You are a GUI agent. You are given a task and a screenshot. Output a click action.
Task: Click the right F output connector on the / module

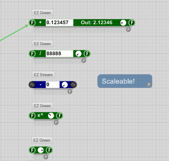87,54
